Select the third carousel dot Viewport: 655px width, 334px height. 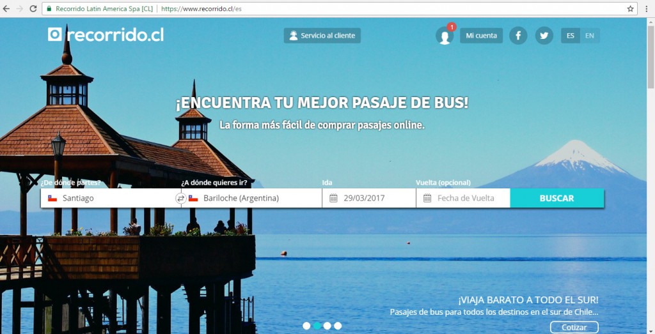coord(327,326)
